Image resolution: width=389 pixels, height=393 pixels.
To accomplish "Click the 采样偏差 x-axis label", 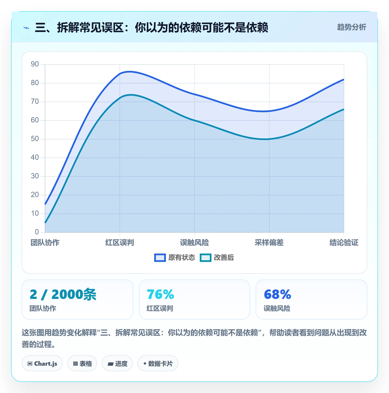I will click(269, 243).
